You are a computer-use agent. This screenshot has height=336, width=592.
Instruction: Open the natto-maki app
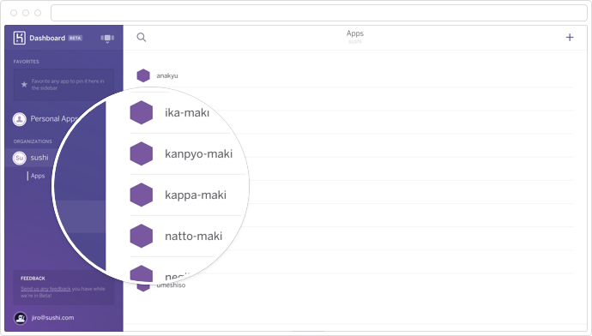click(194, 236)
